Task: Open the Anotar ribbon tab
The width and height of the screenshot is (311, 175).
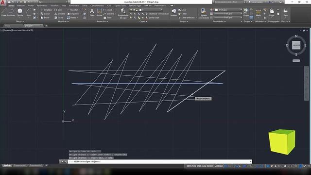Action: point(31,5)
